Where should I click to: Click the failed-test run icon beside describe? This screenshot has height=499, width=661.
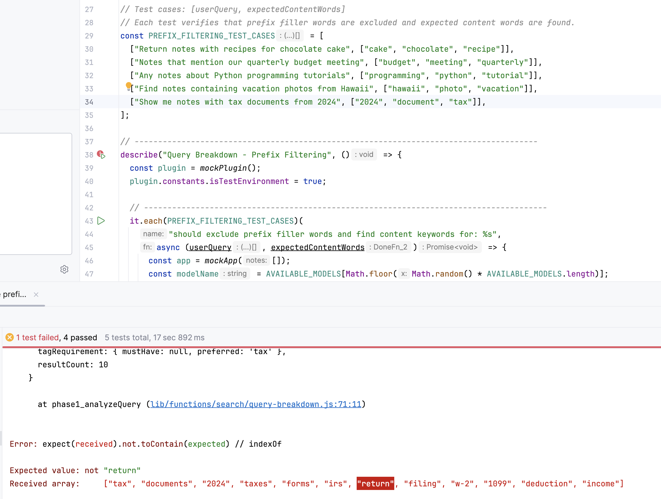[x=101, y=155]
